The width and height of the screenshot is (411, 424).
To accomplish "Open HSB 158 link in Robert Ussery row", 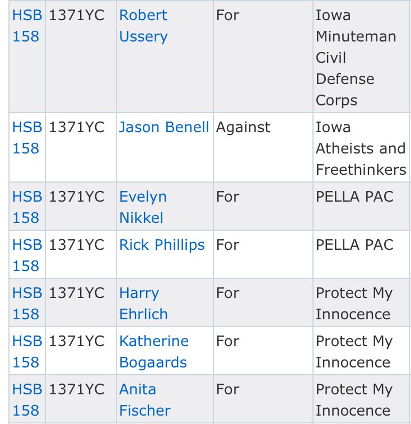I will (27, 26).
